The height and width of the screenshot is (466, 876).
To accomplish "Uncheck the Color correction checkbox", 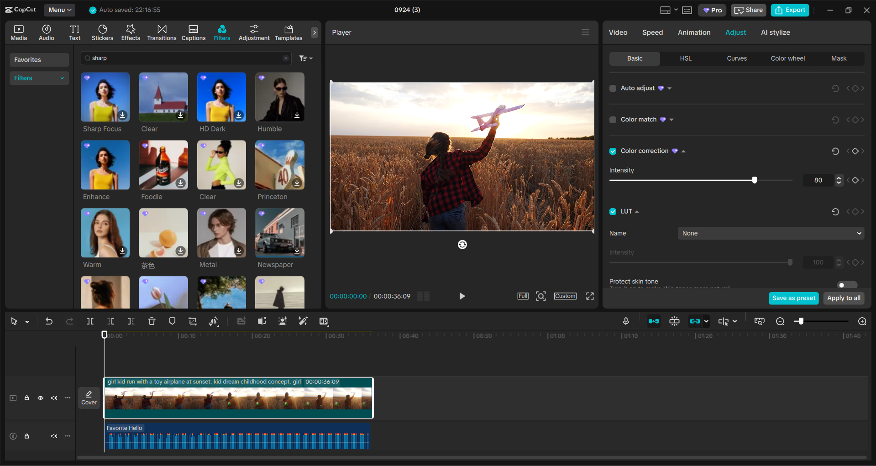I will click(612, 151).
